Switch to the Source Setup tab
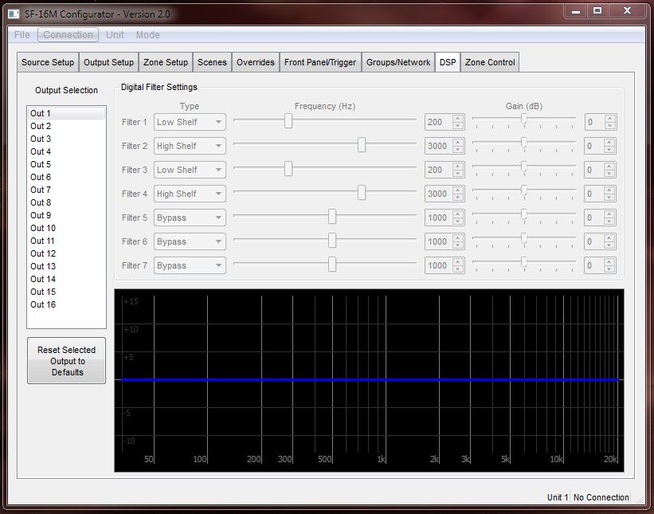 pyautogui.click(x=48, y=62)
